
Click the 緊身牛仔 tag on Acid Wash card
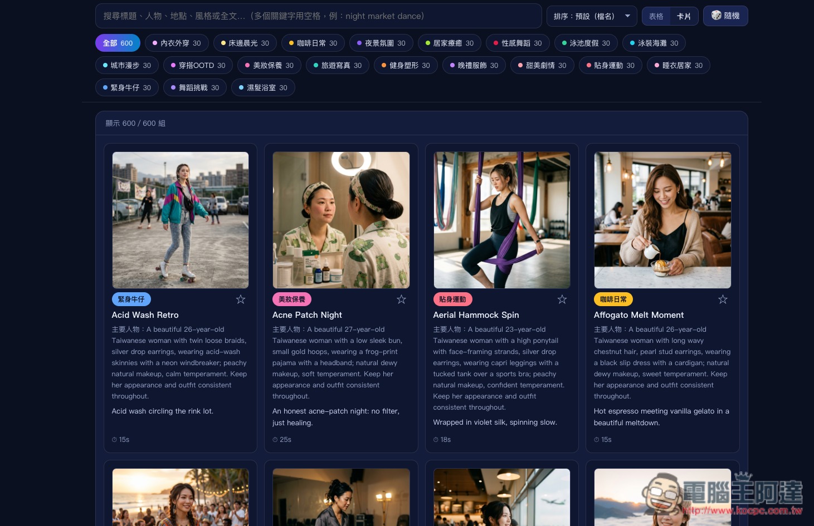[131, 299]
